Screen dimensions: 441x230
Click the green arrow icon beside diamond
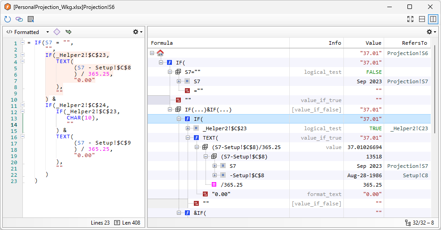click(69, 32)
